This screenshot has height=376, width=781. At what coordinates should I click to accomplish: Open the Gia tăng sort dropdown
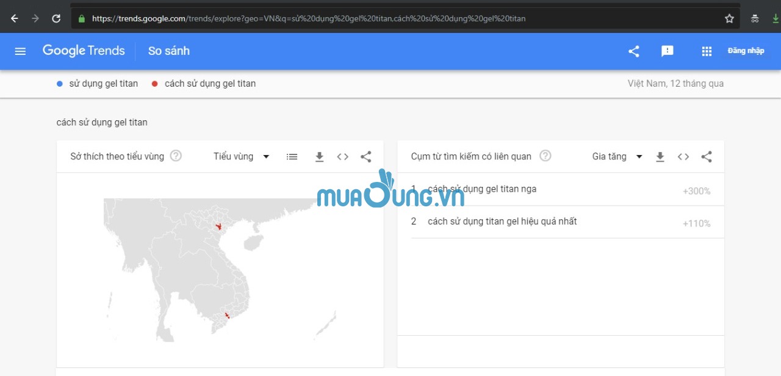pos(617,156)
